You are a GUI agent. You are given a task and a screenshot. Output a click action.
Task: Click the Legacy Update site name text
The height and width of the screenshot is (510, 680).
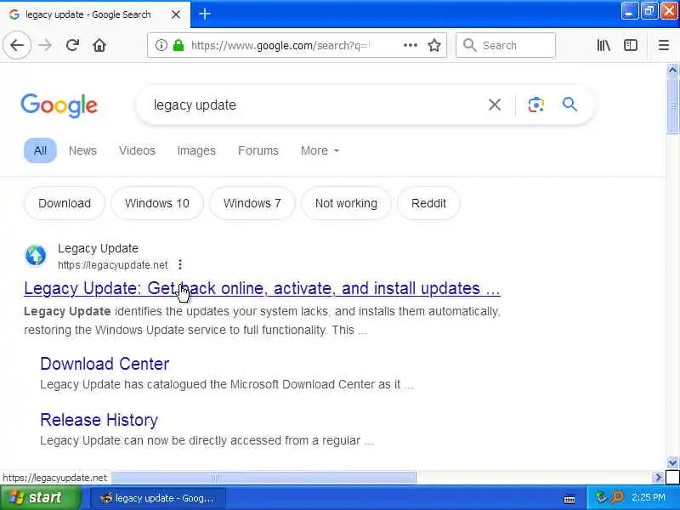(98, 248)
